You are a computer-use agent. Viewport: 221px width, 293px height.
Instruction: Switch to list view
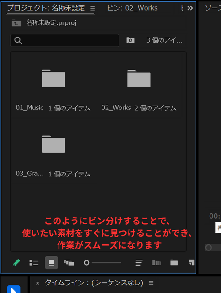tap(34, 263)
